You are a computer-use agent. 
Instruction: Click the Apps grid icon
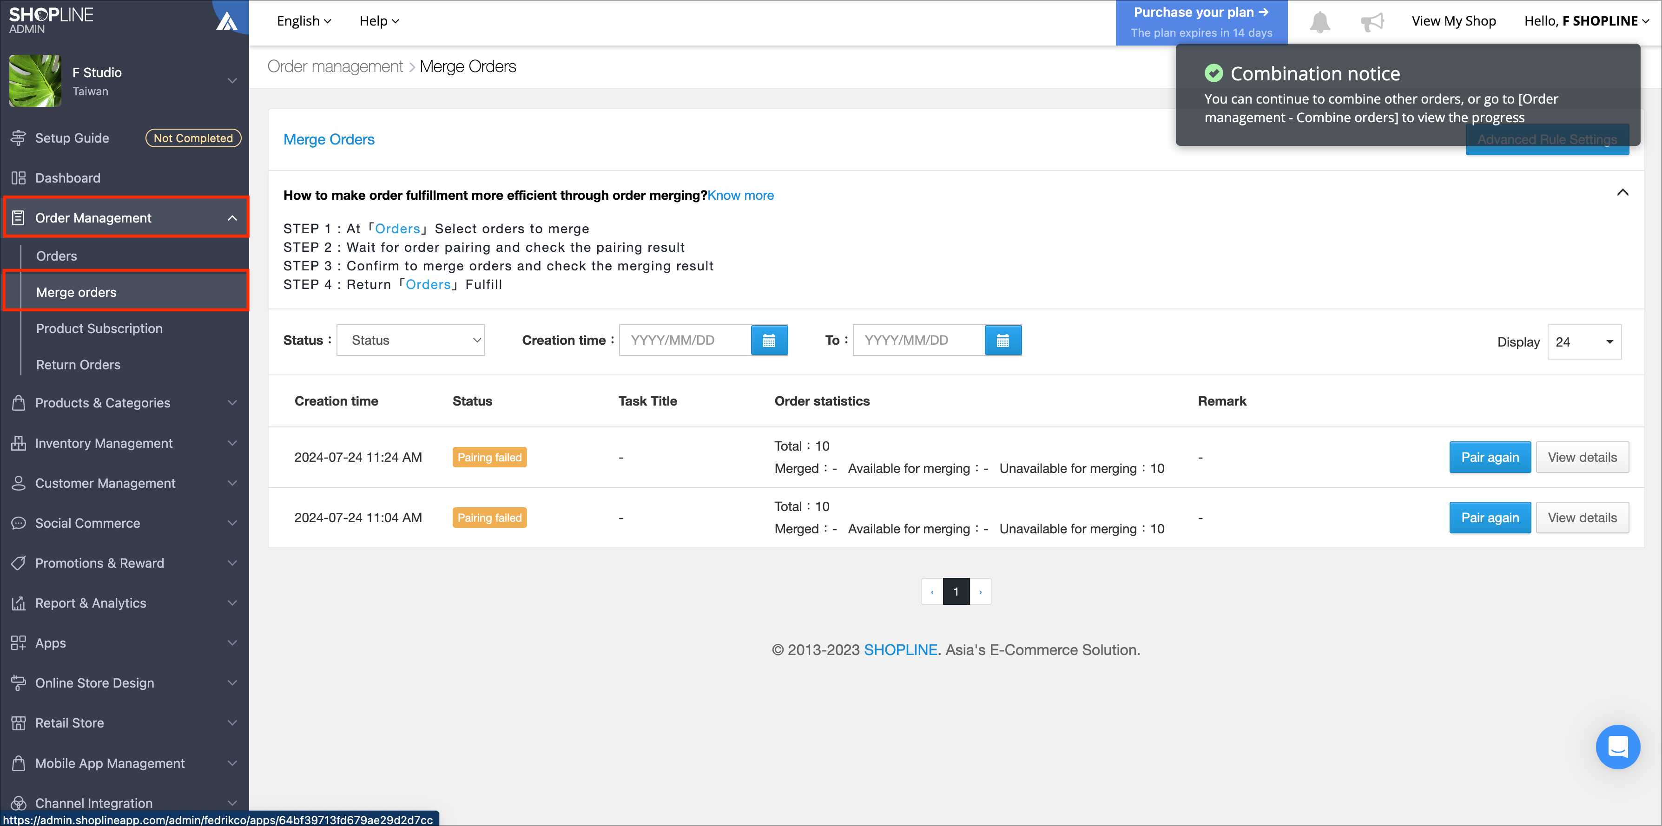[19, 643]
